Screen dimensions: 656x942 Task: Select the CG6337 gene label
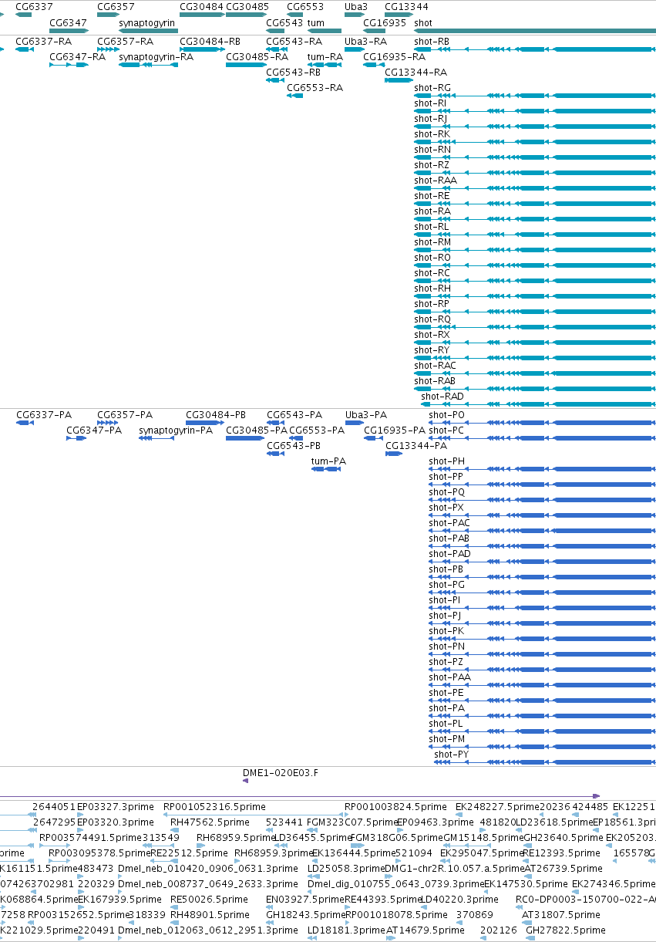click(x=34, y=6)
